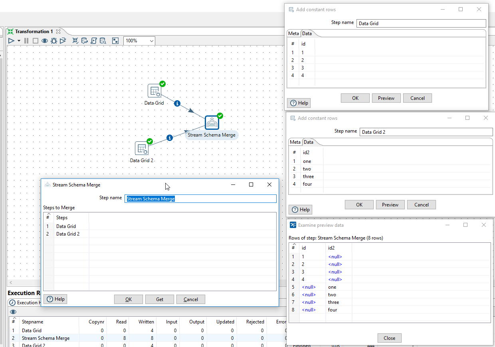Open the verify transformation toolbar icon
Viewport: 495px width, 347px height.
coord(75,40)
